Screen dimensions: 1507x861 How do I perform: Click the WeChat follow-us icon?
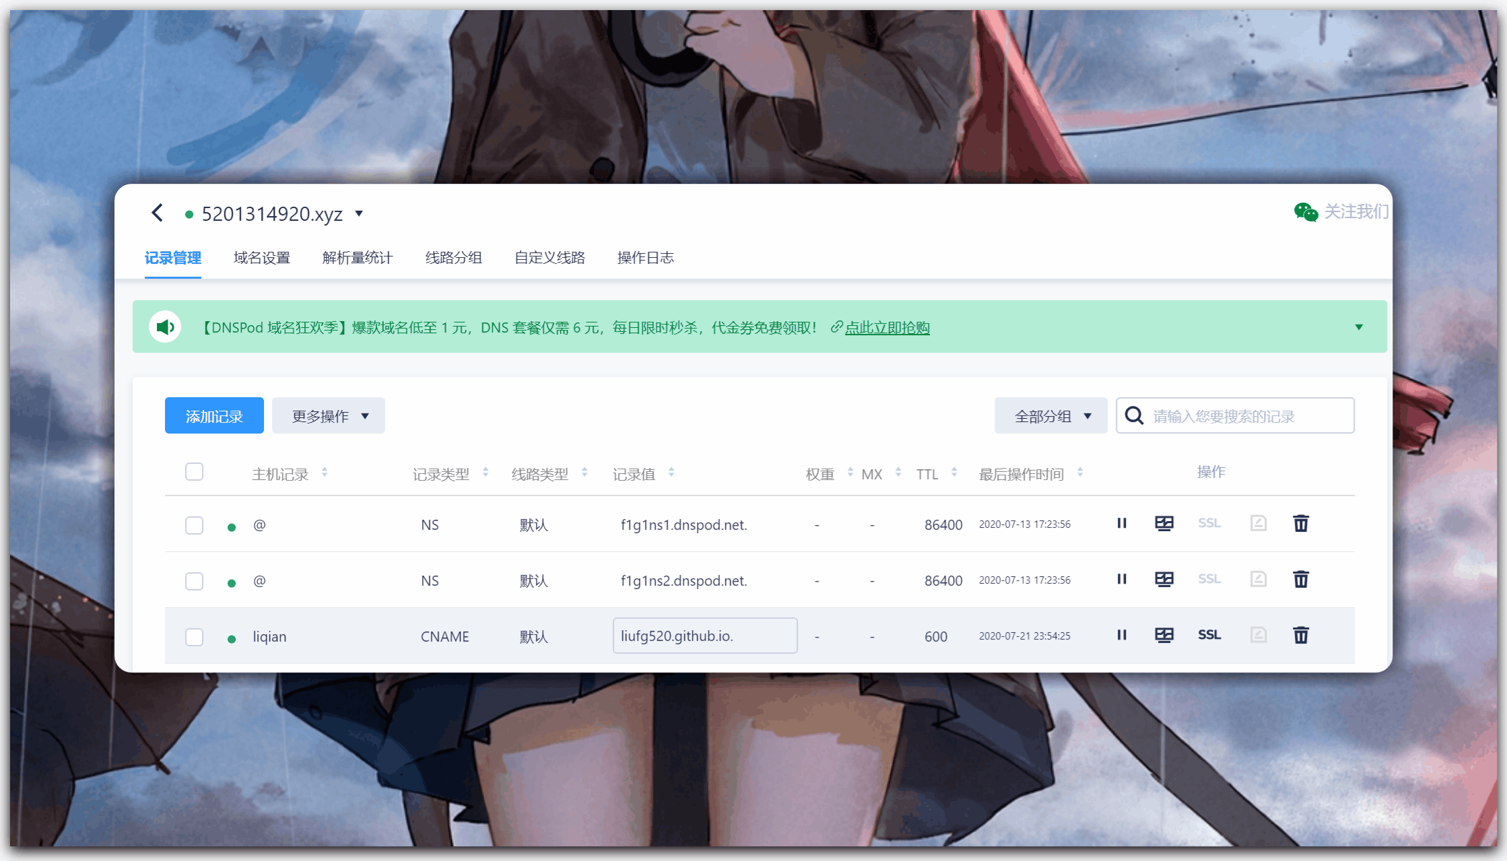coord(1305,212)
